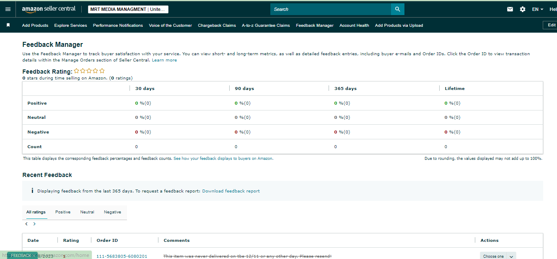The height and width of the screenshot is (259, 557).
Task: Open the EN language dropdown
Action: click(538, 9)
